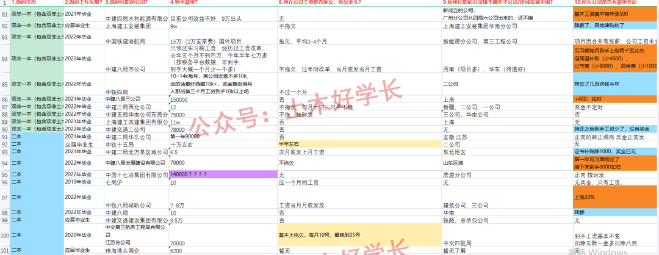Click the salary cell "十万左右"

pos(223,144)
